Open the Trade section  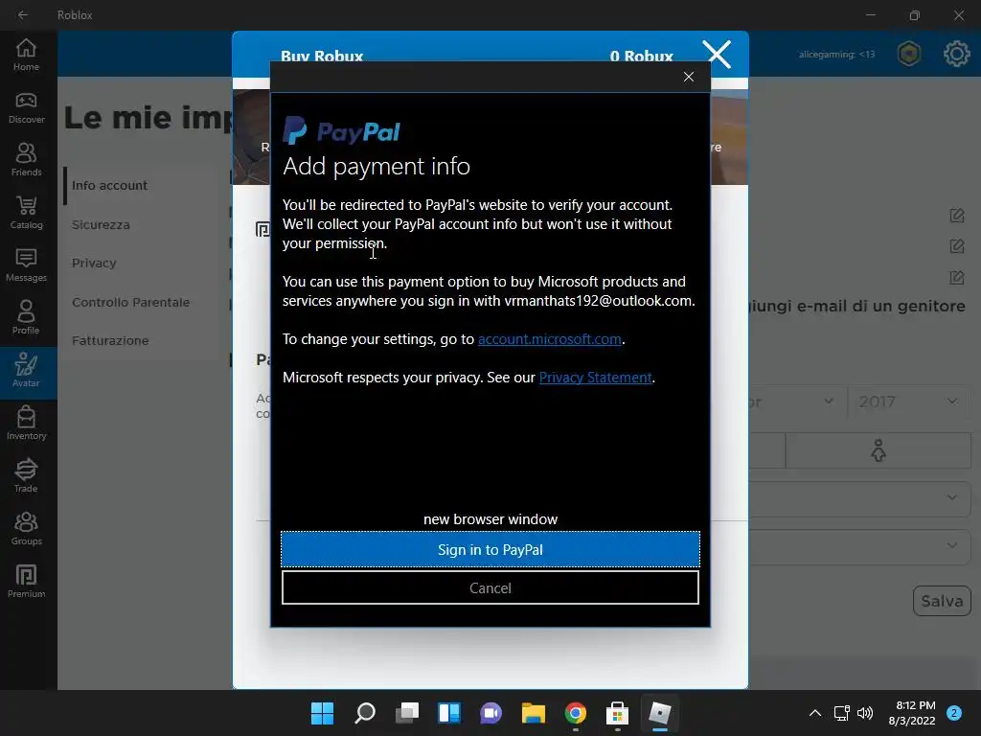(26, 475)
